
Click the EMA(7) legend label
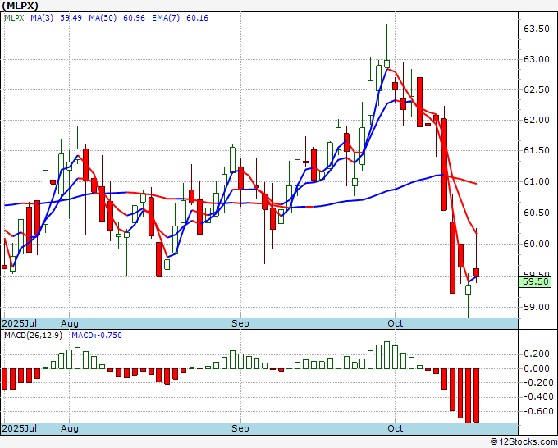(166, 18)
